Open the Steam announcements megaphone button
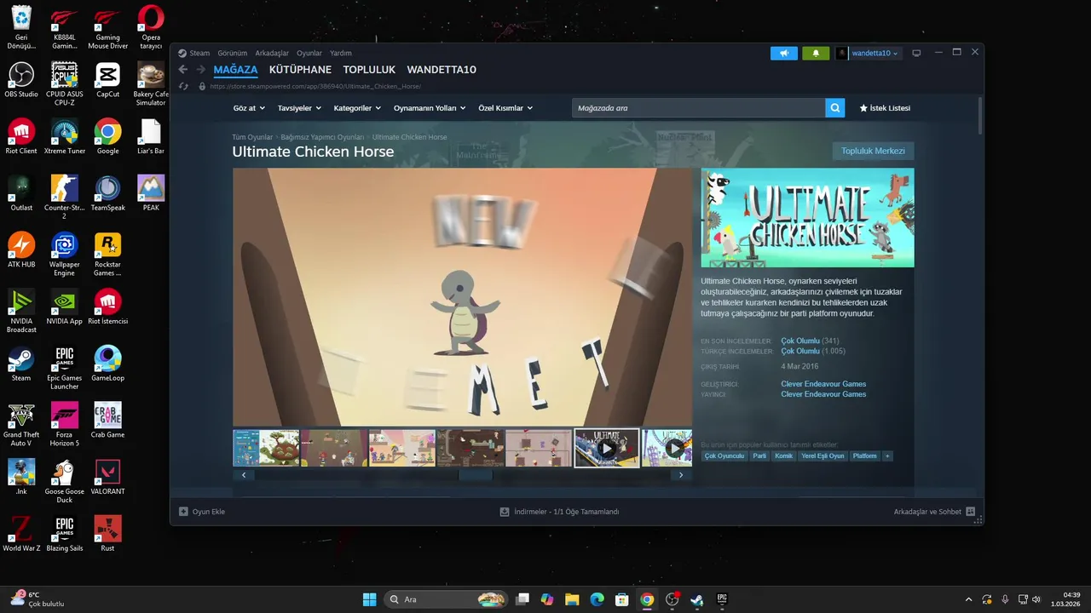1091x613 pixels. tap(784, 53)
